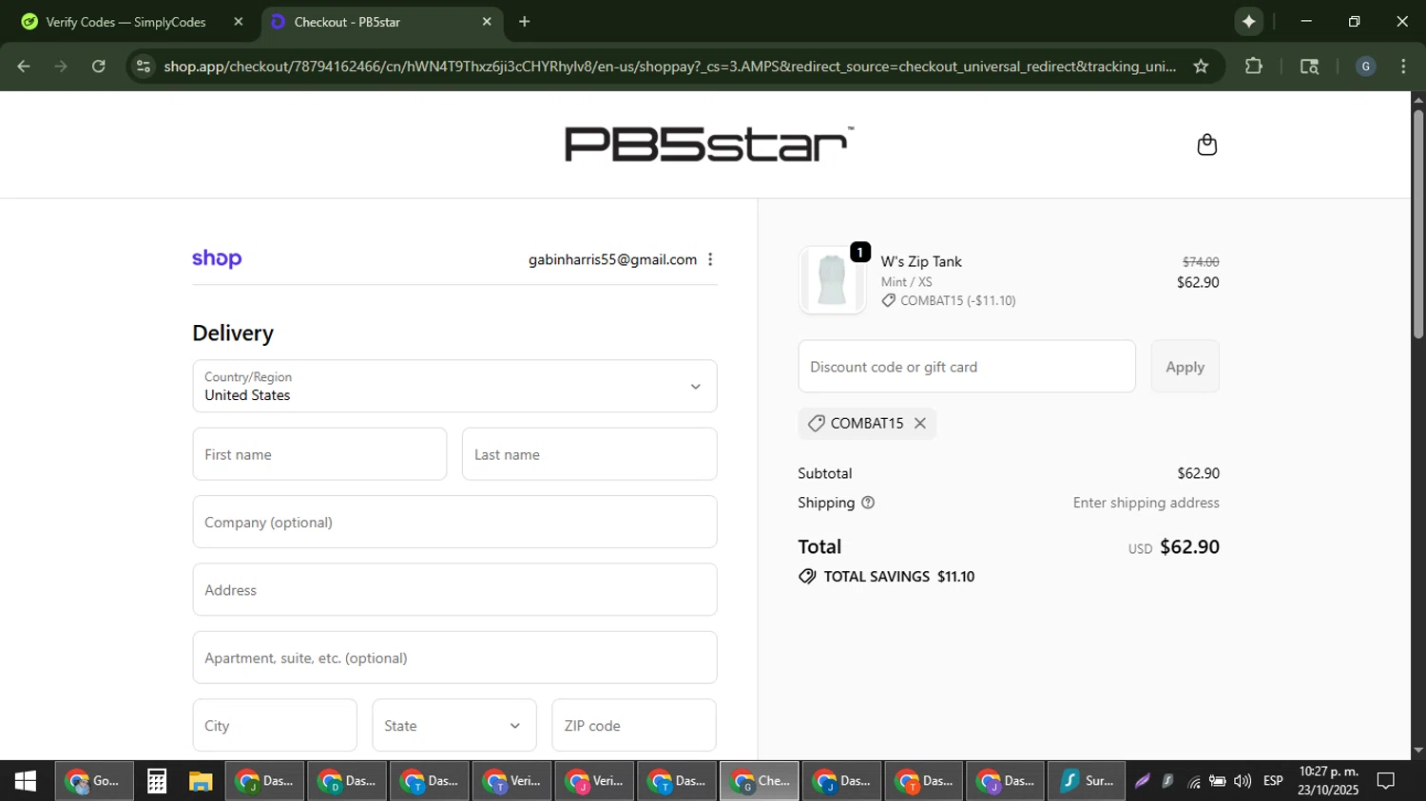Click the address bar URL
Viewport: 1426px width, 801px height.
(669, 67)
